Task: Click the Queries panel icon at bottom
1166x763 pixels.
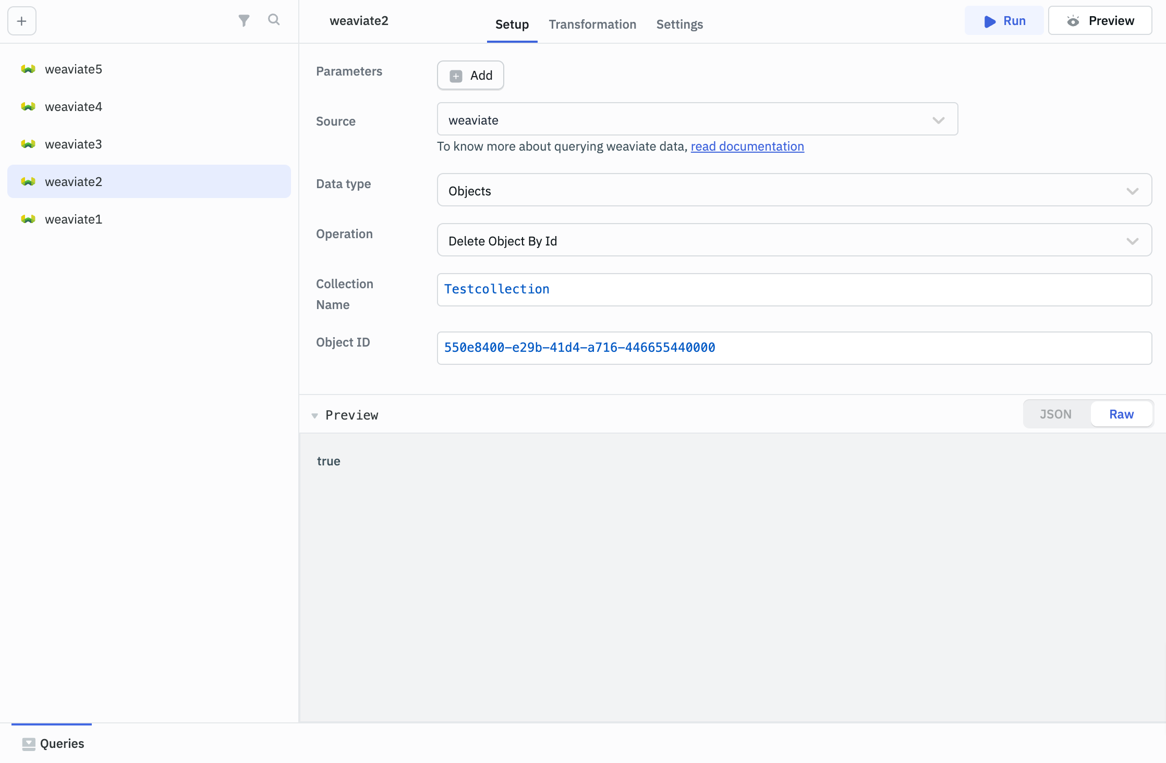Action: [x=29, y=743]
